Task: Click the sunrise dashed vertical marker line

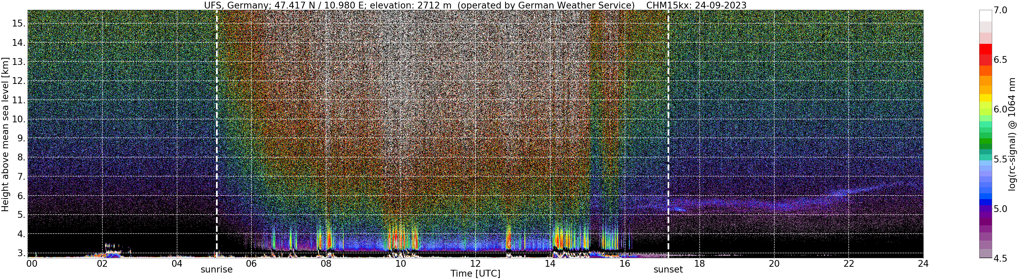Action: pyautogui.click(x=217, y=134)
